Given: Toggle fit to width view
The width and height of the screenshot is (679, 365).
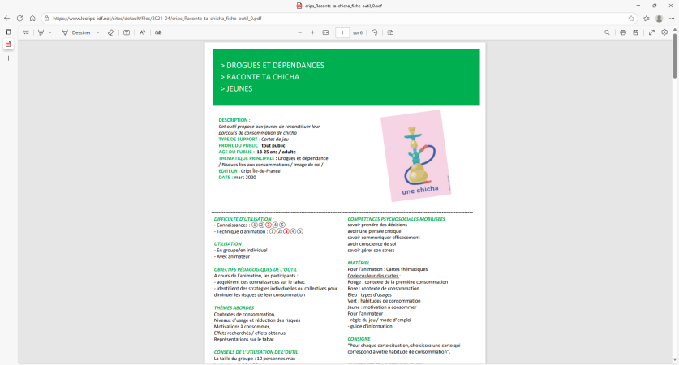Looking at the screenshot, I should click(325, 32).
